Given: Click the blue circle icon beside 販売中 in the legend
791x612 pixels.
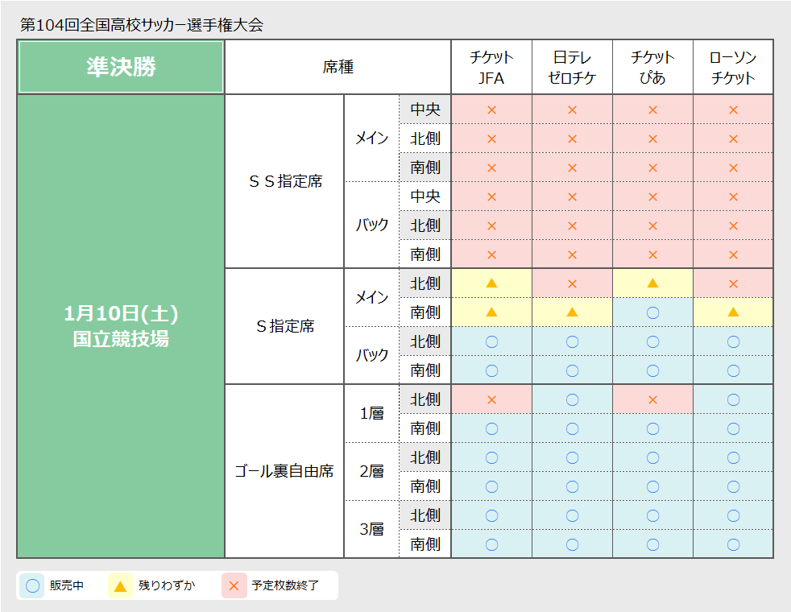Looking at the screenshot, I should click(33, 585).
